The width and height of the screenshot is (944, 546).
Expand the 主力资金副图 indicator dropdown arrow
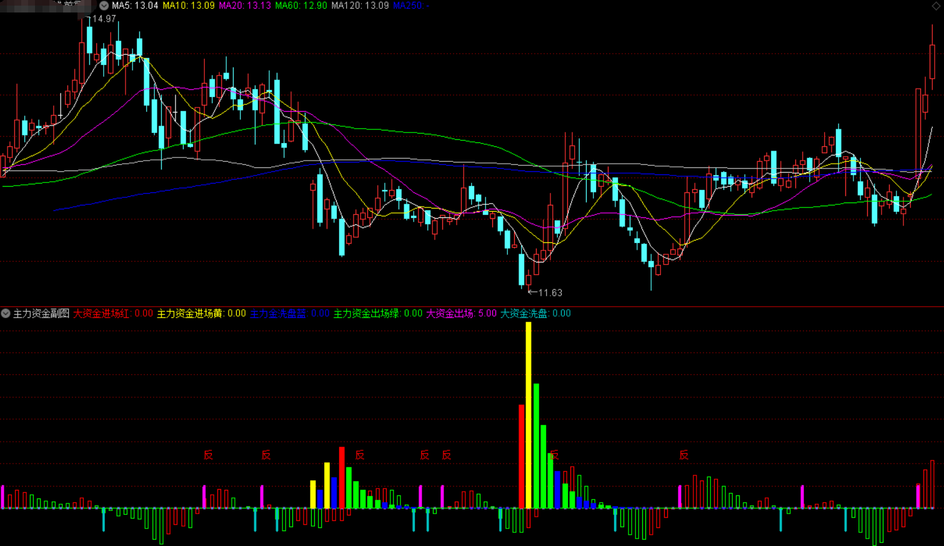coord(6,314)
